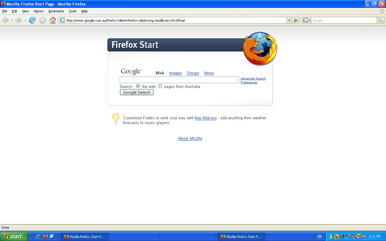Open the View menu
The width and height of the screenshot is (386, 241).
tap(25, 11)
